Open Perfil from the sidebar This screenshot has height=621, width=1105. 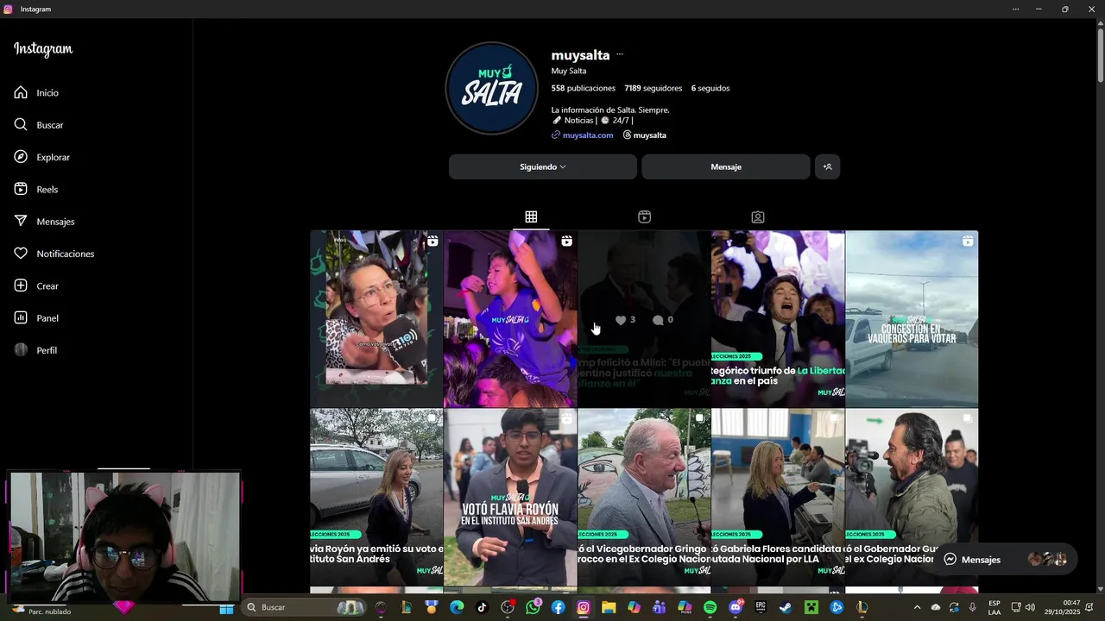[35, 350]
